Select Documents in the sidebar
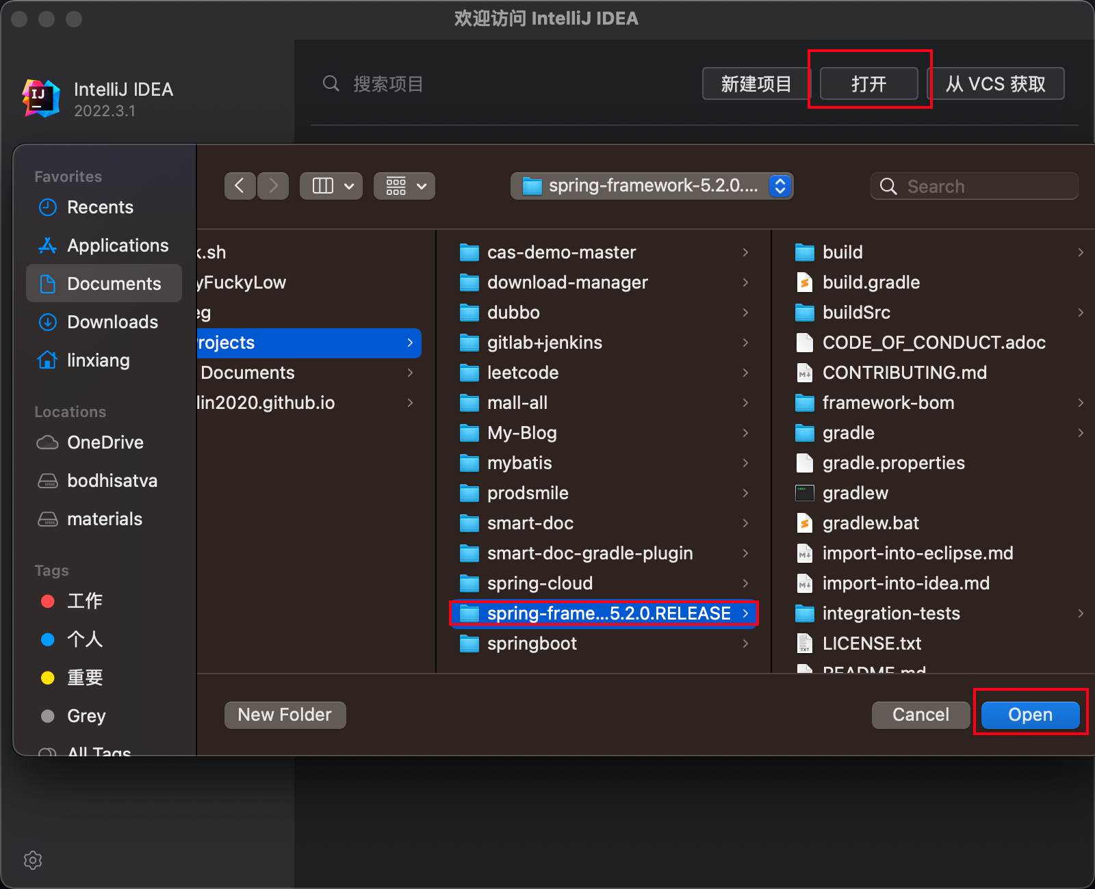The image size is (1095, 889). pyautogui.click(x=104, y=284)
